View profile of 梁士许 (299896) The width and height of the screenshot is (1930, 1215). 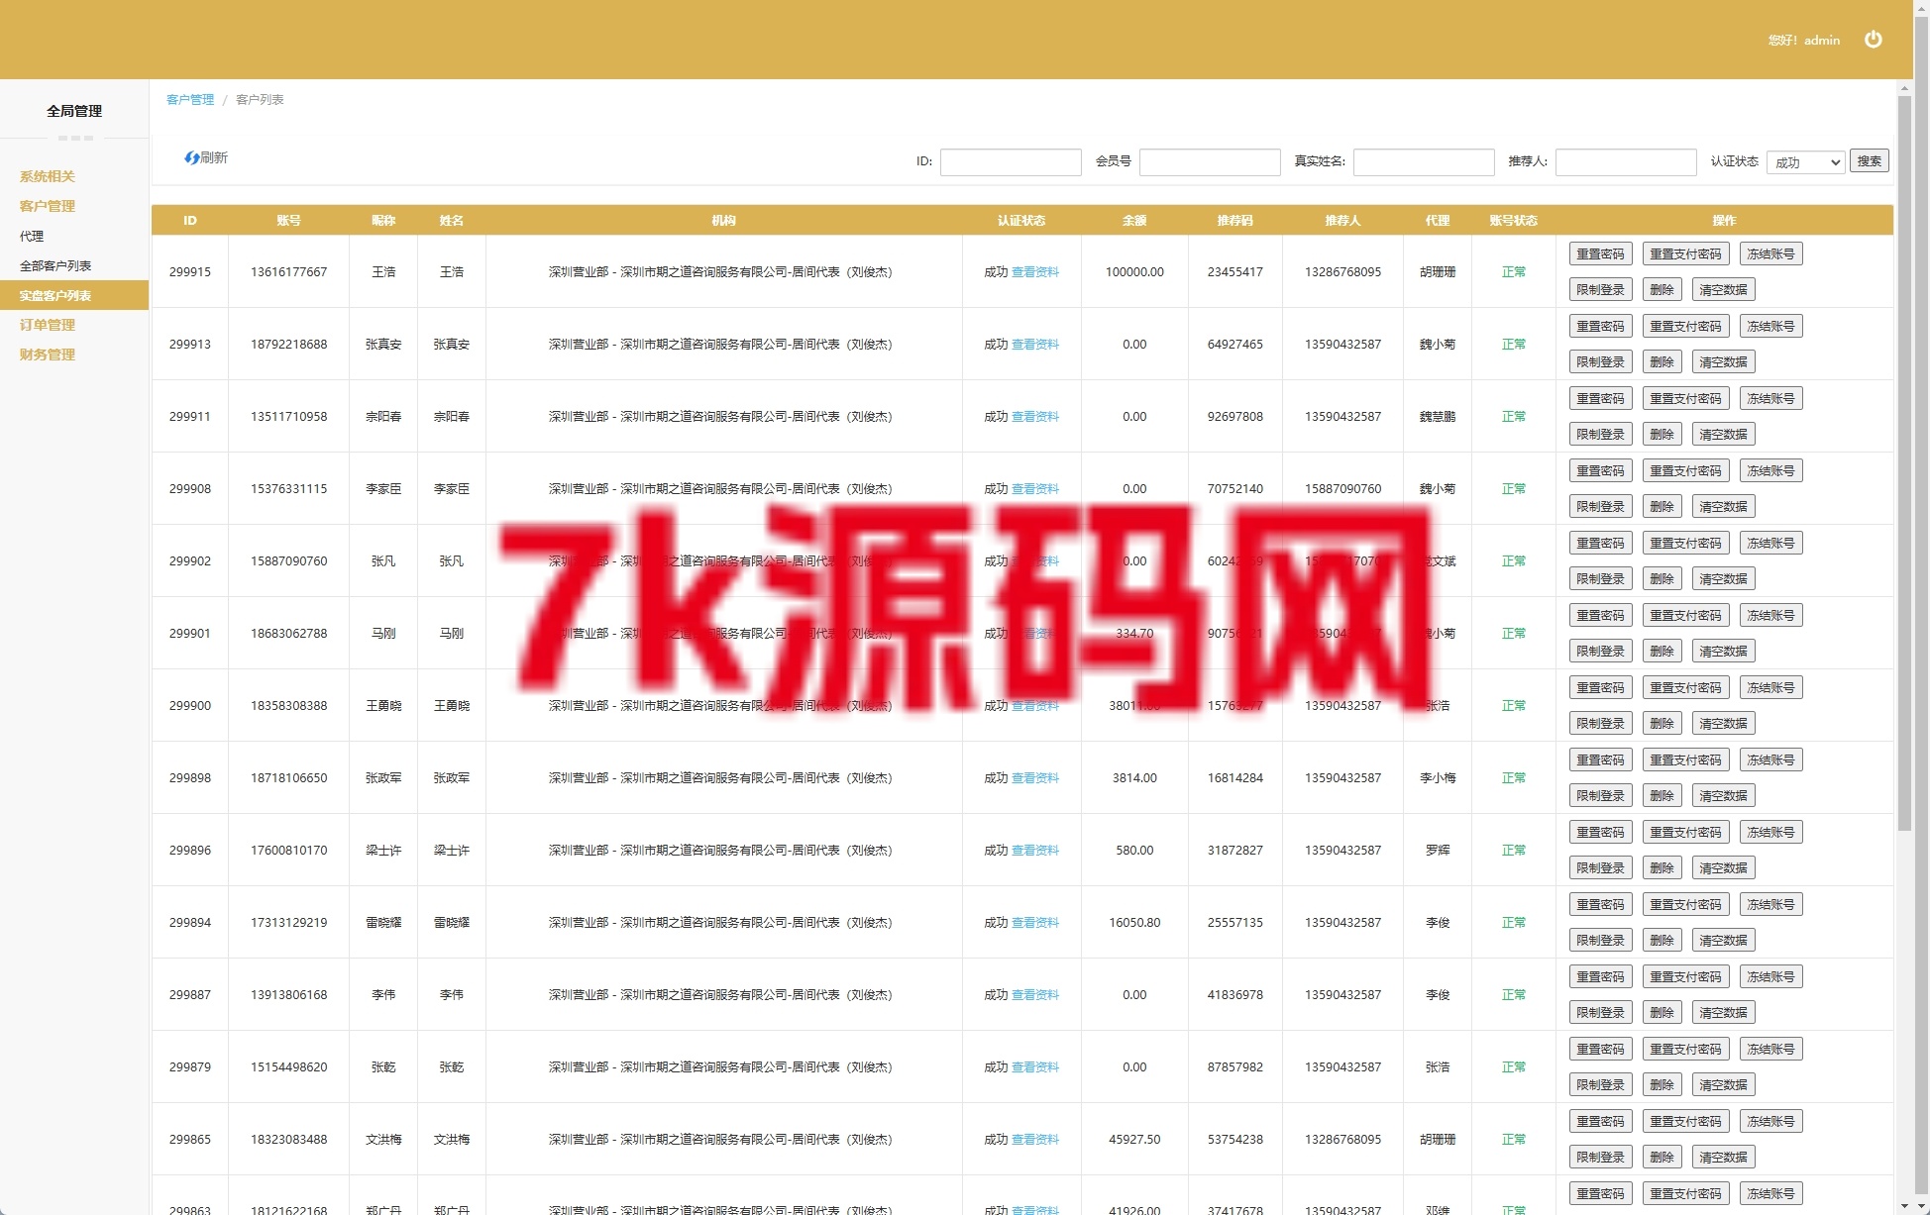point(1034,850)
